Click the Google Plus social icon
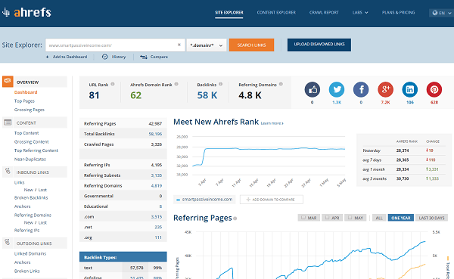 (385, 90)
